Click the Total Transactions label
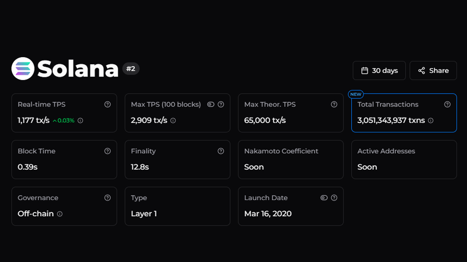 pyautogui.click(x=388, y=105)
